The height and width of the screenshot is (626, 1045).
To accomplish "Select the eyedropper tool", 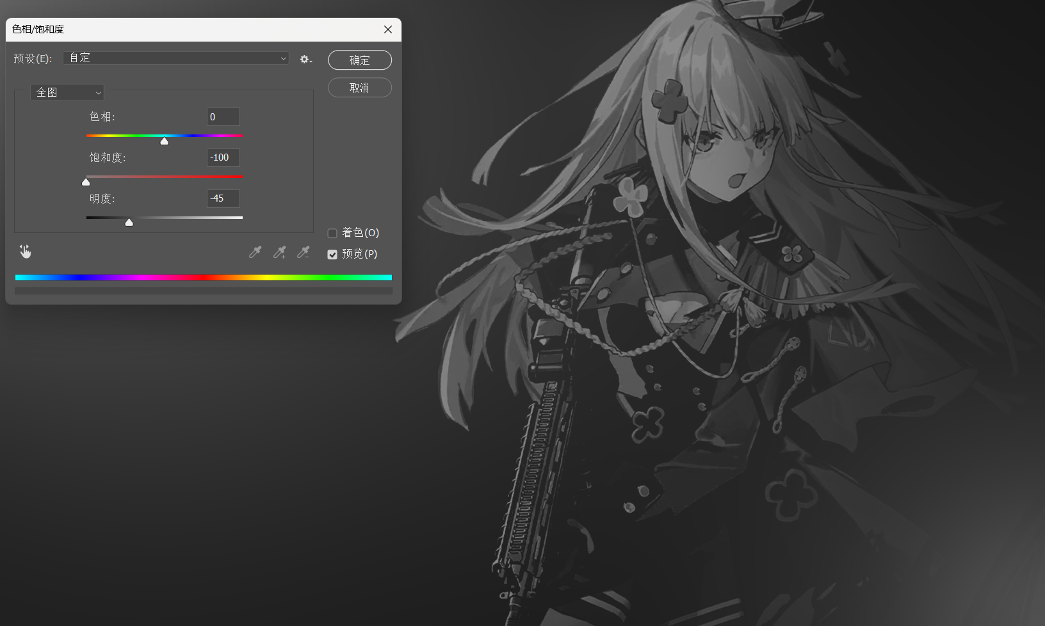I will tap(255, 252).
